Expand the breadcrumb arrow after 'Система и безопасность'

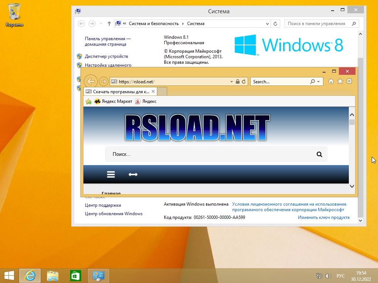coord(183,24)
